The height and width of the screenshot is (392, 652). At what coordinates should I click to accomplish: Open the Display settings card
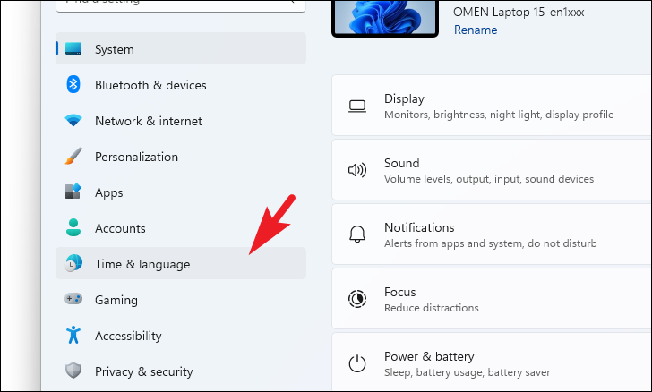point(492,106)
